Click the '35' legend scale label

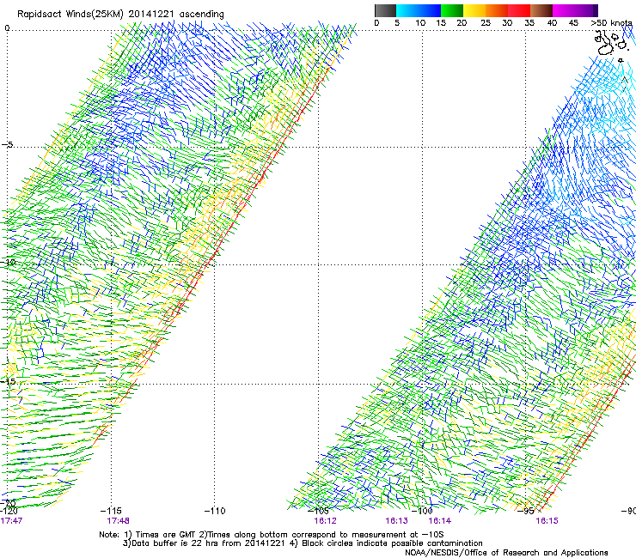tap(529, 22)
